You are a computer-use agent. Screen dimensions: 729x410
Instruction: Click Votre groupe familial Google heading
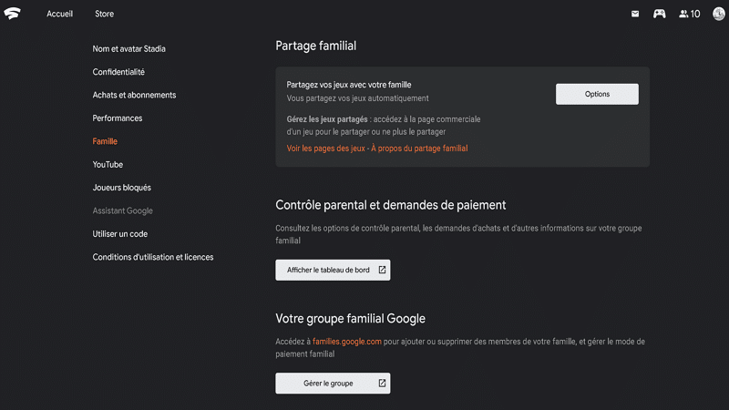click(x=350, y=318)
